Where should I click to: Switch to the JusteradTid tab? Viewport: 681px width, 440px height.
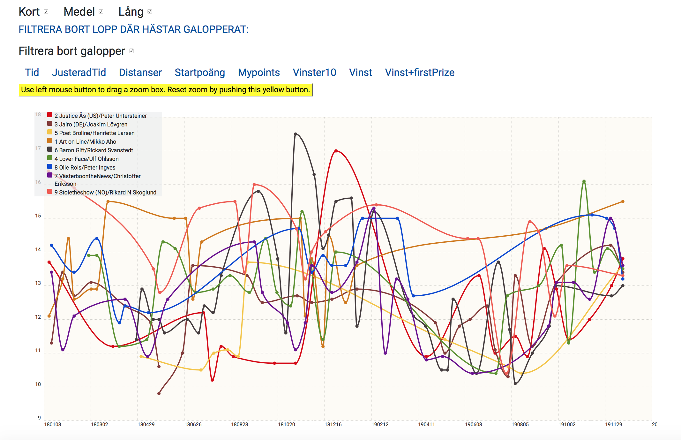(79, 72)
